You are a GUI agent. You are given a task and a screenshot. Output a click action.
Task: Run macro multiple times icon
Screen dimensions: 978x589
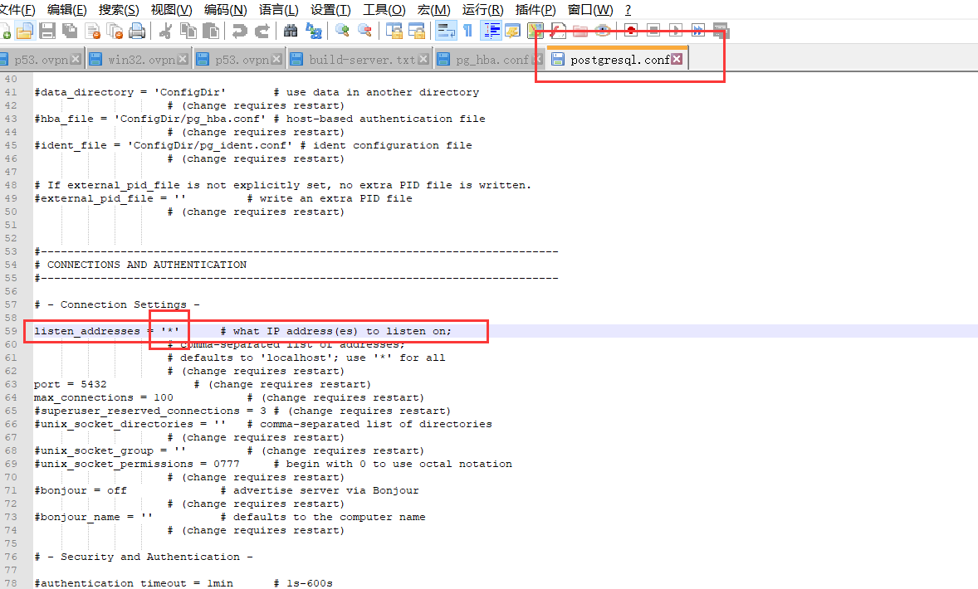(x=698, y=31)
